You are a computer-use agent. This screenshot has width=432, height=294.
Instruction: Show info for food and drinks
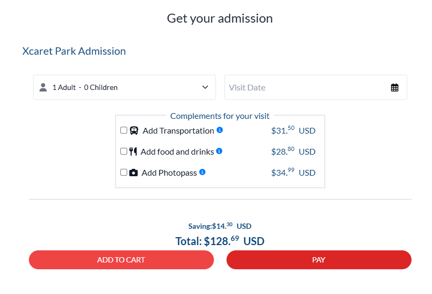pos(219,151)
